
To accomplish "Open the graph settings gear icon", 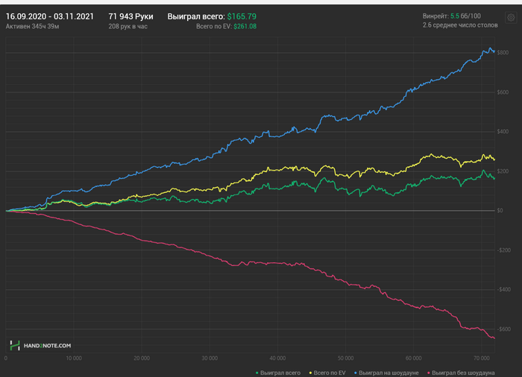I will 511,17.
